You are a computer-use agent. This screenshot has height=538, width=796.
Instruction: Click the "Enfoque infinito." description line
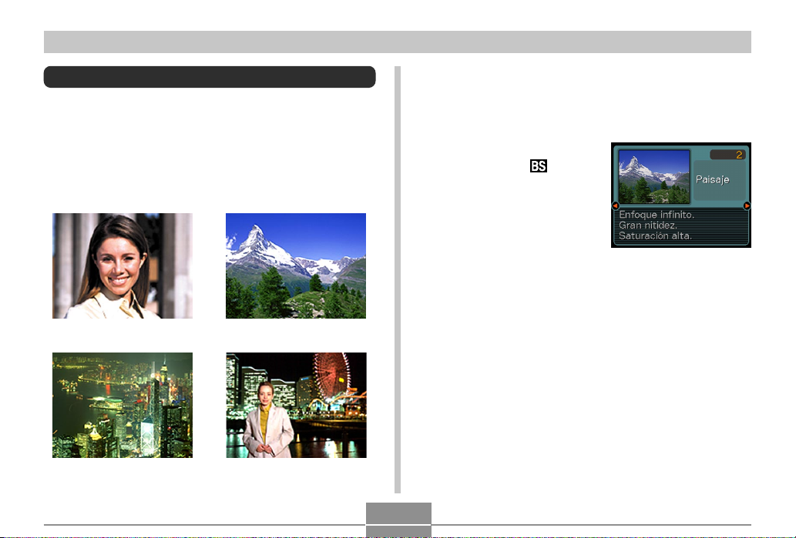tap(657, 215)
